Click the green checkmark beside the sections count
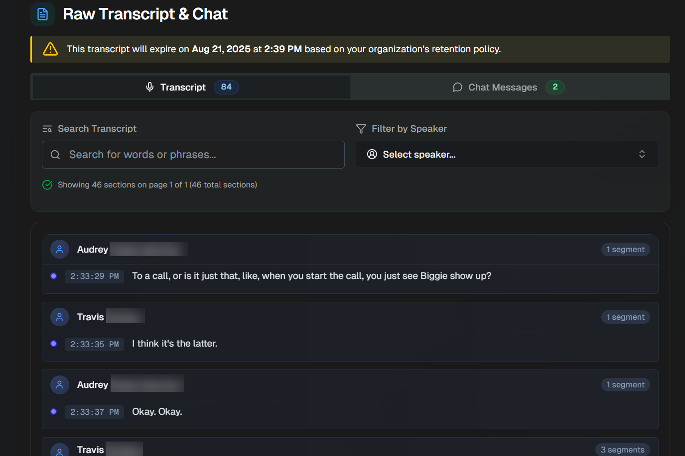 (47, 184)
